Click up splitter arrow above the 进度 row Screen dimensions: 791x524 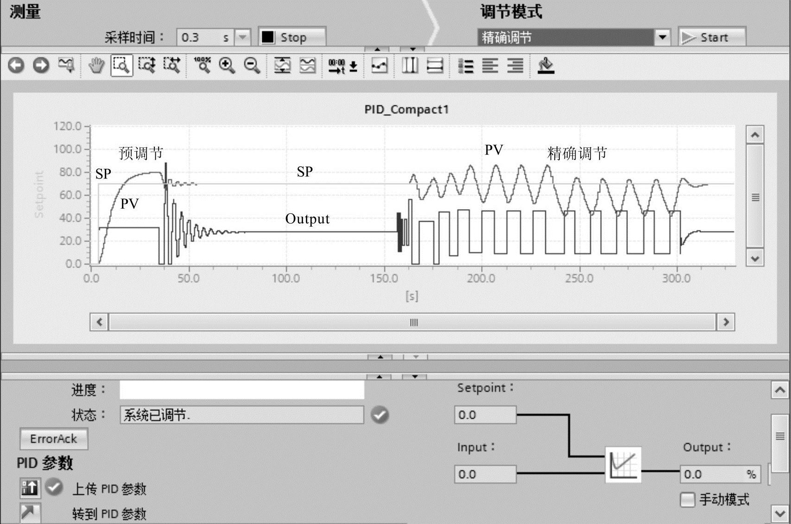coord(380,377)
